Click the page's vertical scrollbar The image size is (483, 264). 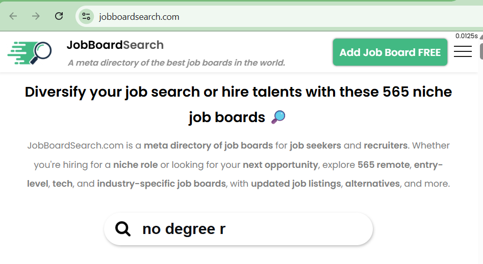[481, 153]
